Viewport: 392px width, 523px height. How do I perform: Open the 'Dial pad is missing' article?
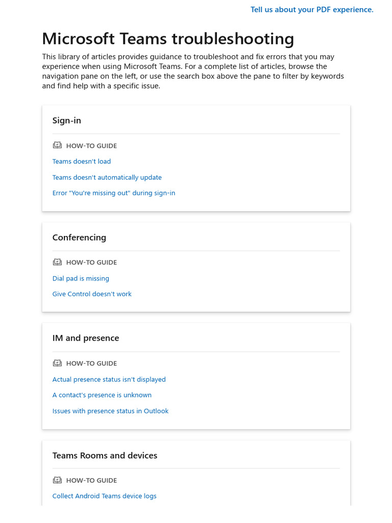81,278
